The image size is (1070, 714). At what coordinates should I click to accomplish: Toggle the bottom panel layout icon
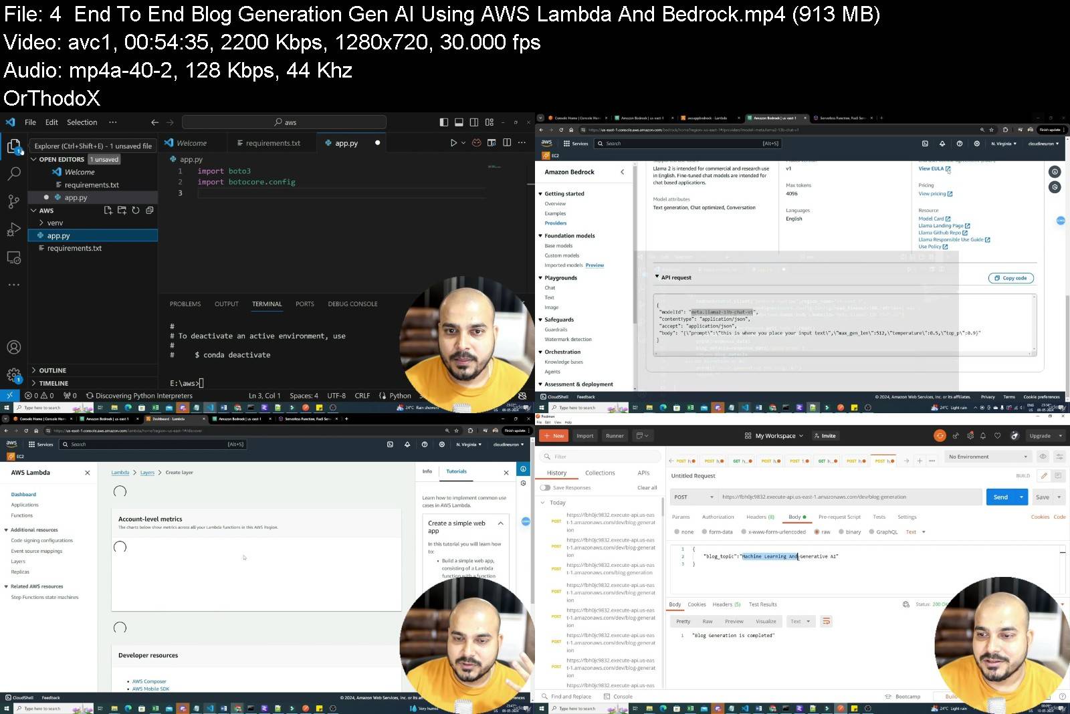point(459,122)
